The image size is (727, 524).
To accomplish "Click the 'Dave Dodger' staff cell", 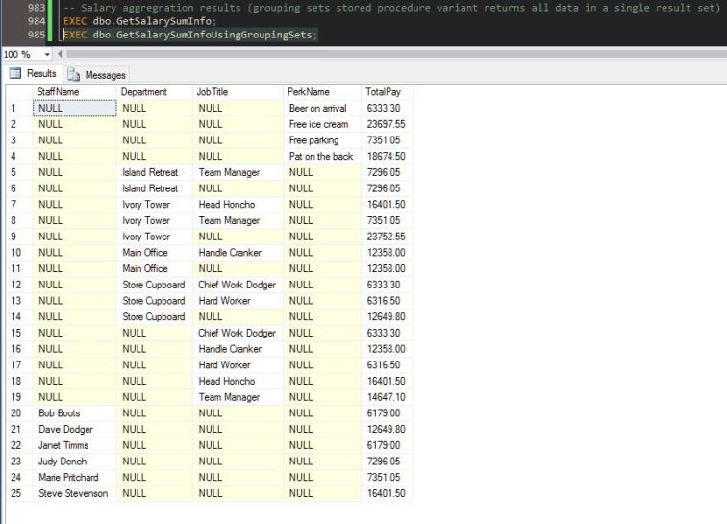I will pos(75,430).
